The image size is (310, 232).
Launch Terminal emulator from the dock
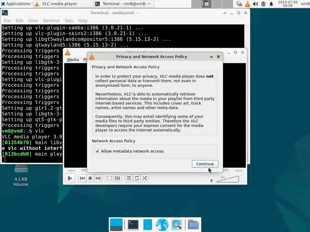tap(133, 224)
